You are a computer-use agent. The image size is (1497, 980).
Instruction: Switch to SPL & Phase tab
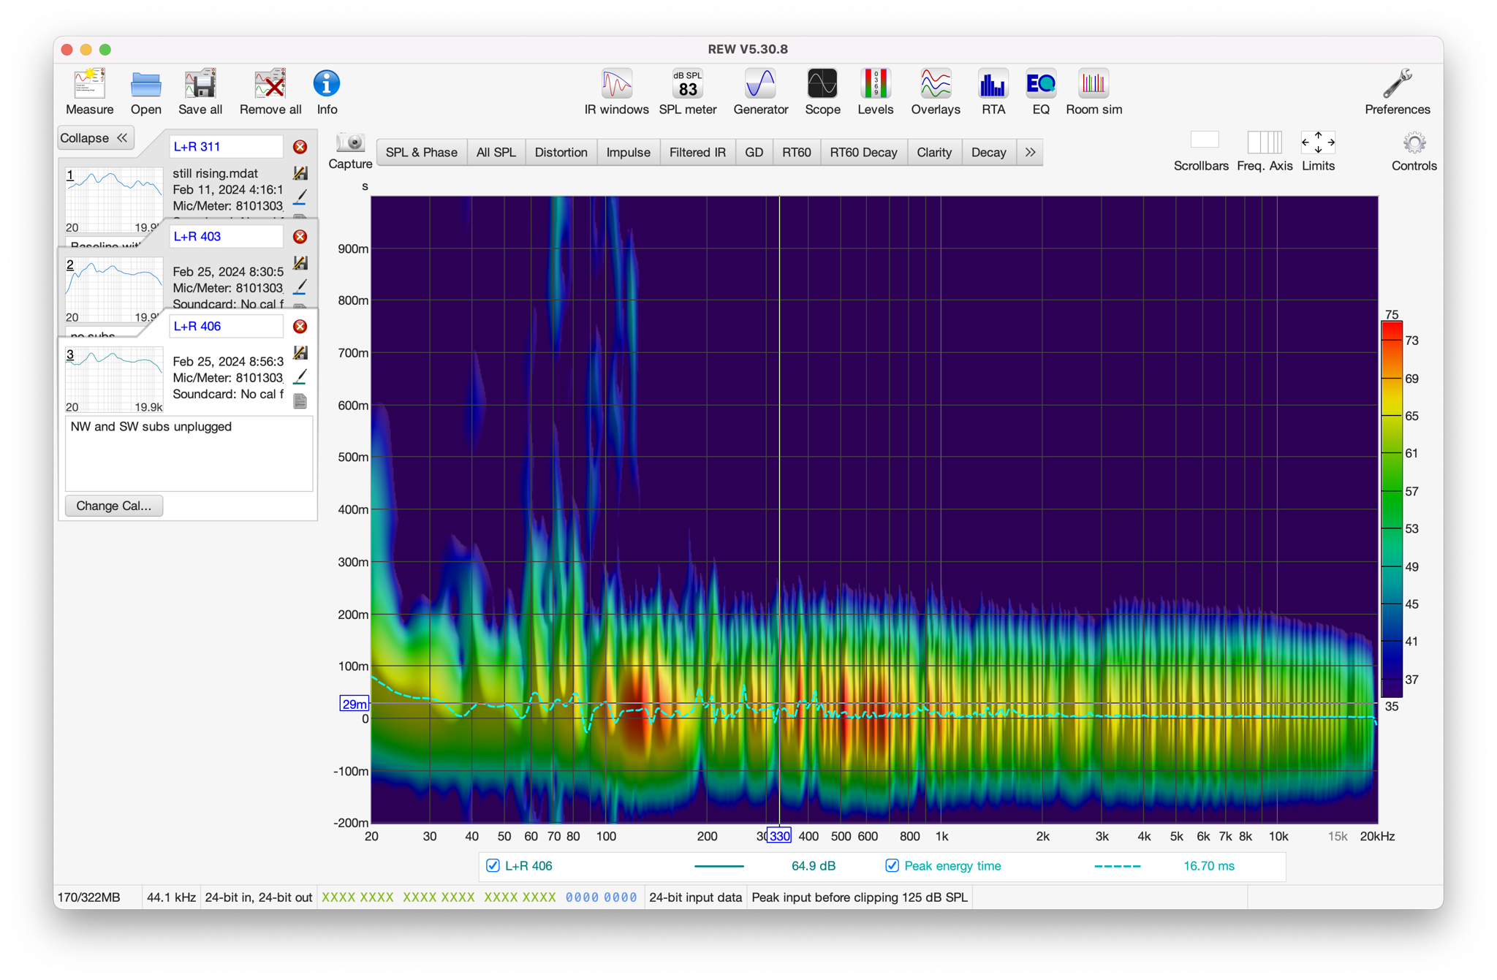click(x=421, y=152)
